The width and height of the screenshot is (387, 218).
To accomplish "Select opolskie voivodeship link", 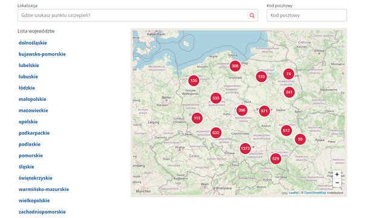I will (x=28, y=122).
